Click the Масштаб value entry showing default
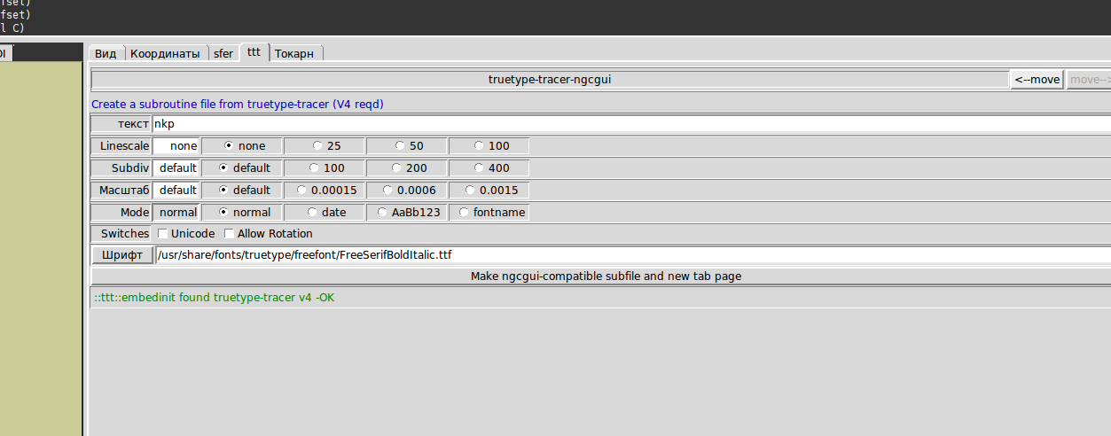This screenshot has width=1111, height=436. pos(176,190)
